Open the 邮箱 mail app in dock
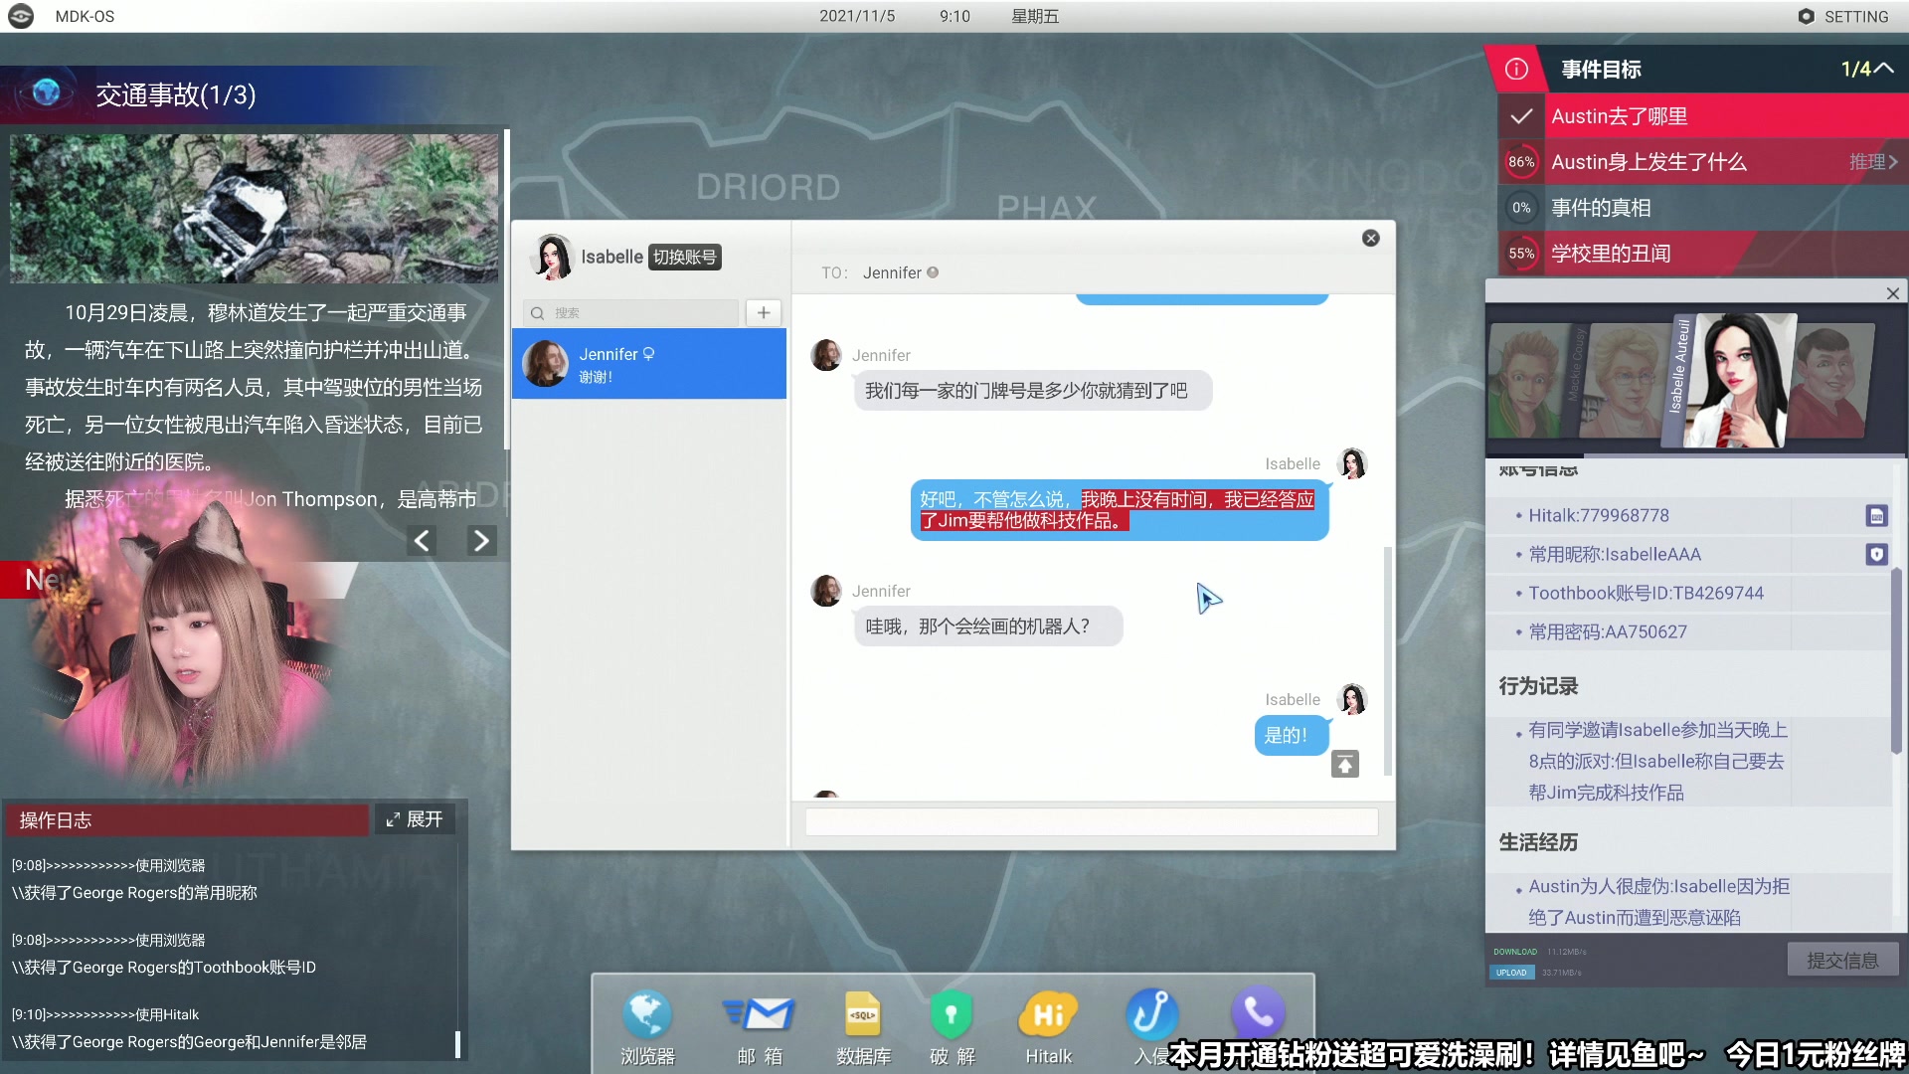This screenshot has height=1074, width=1909. (759, 1027)
